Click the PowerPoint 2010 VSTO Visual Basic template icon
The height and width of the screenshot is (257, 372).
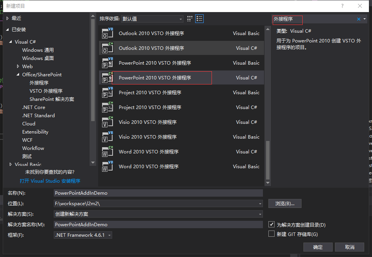pos(108,63)
